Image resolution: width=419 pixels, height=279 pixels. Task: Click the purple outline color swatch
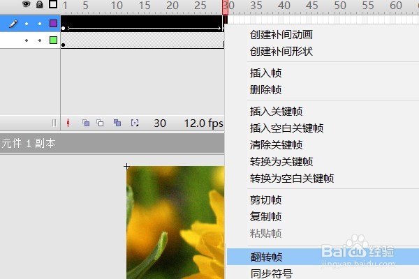pyautogui.click(x=54, y=24)
